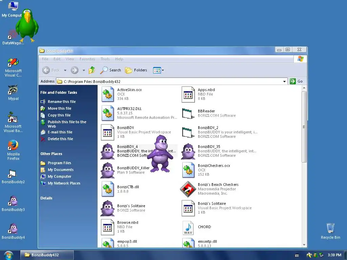Select the BonziBDY_35 gorilla icon
Viewport: 347px width, 260px height.
[x=188, y=151]
